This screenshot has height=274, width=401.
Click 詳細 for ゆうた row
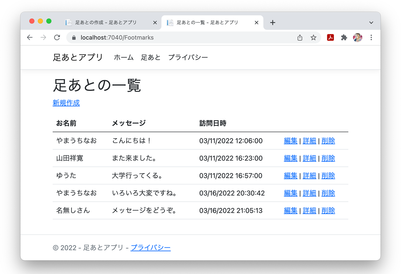coord(309,176)
